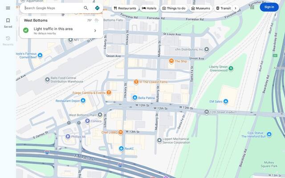The width and height of the screenshot is (285, 178).
Task: Click the Mulkey Square Park label
Action: point(269,164)
